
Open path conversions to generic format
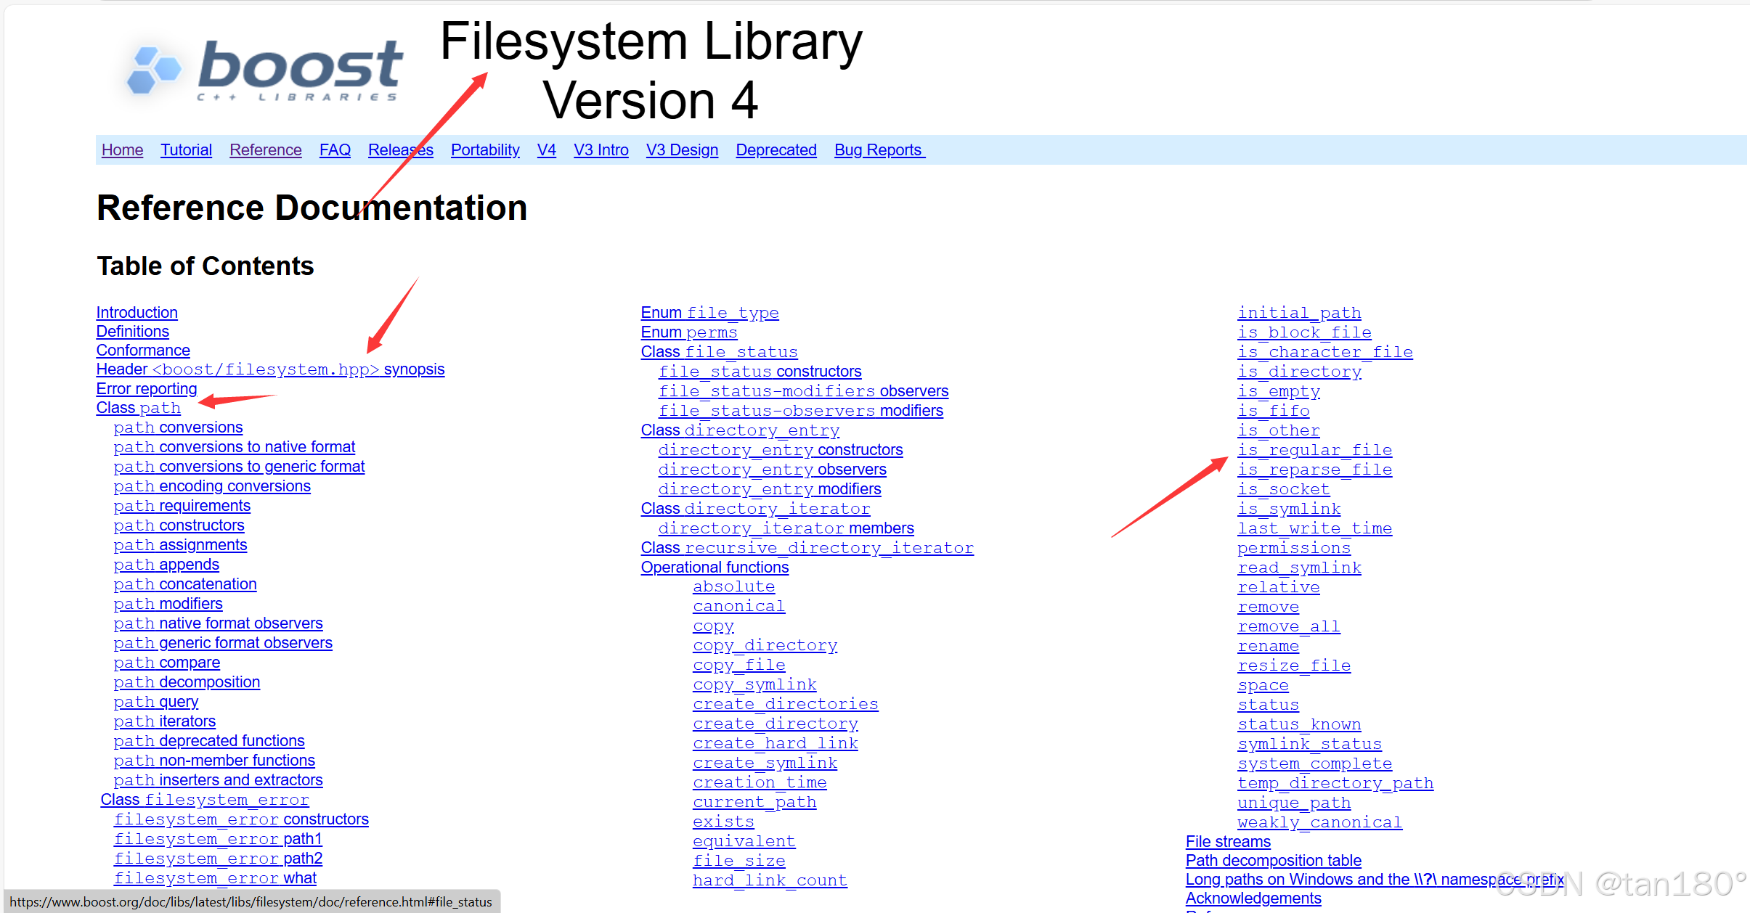[x=239, y=467]
